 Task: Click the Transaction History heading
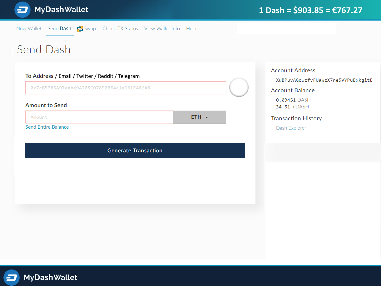296,118
